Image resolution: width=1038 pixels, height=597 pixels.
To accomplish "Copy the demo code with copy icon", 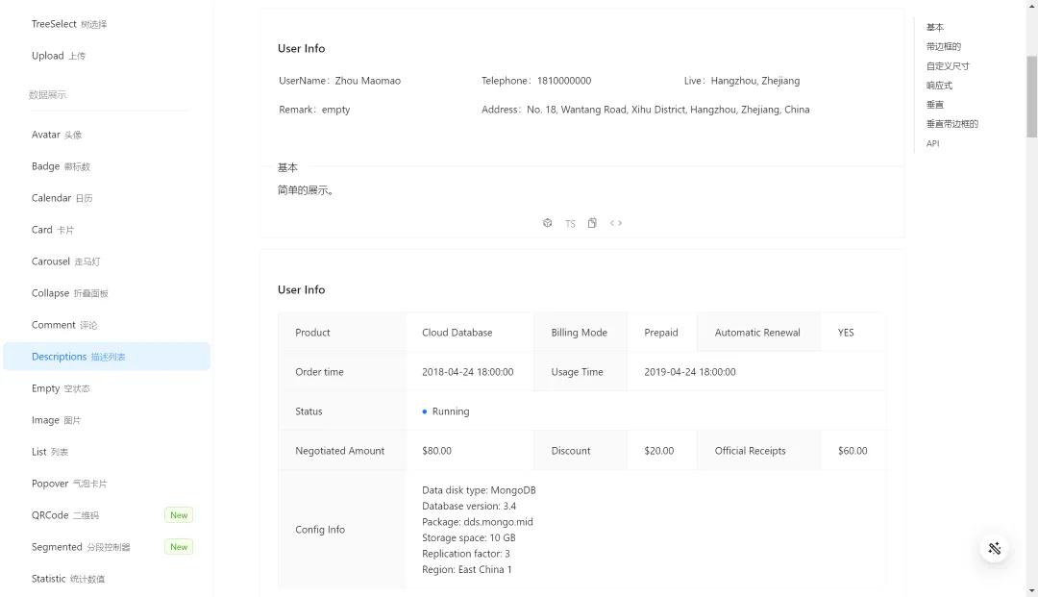I will 592,223.
